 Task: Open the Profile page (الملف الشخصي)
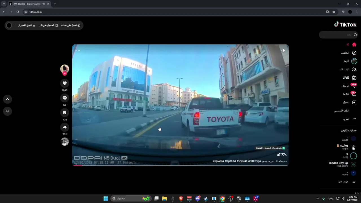(342, 111)
